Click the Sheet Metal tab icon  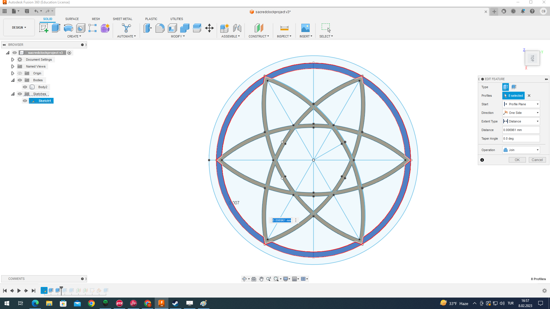[122, 19]
